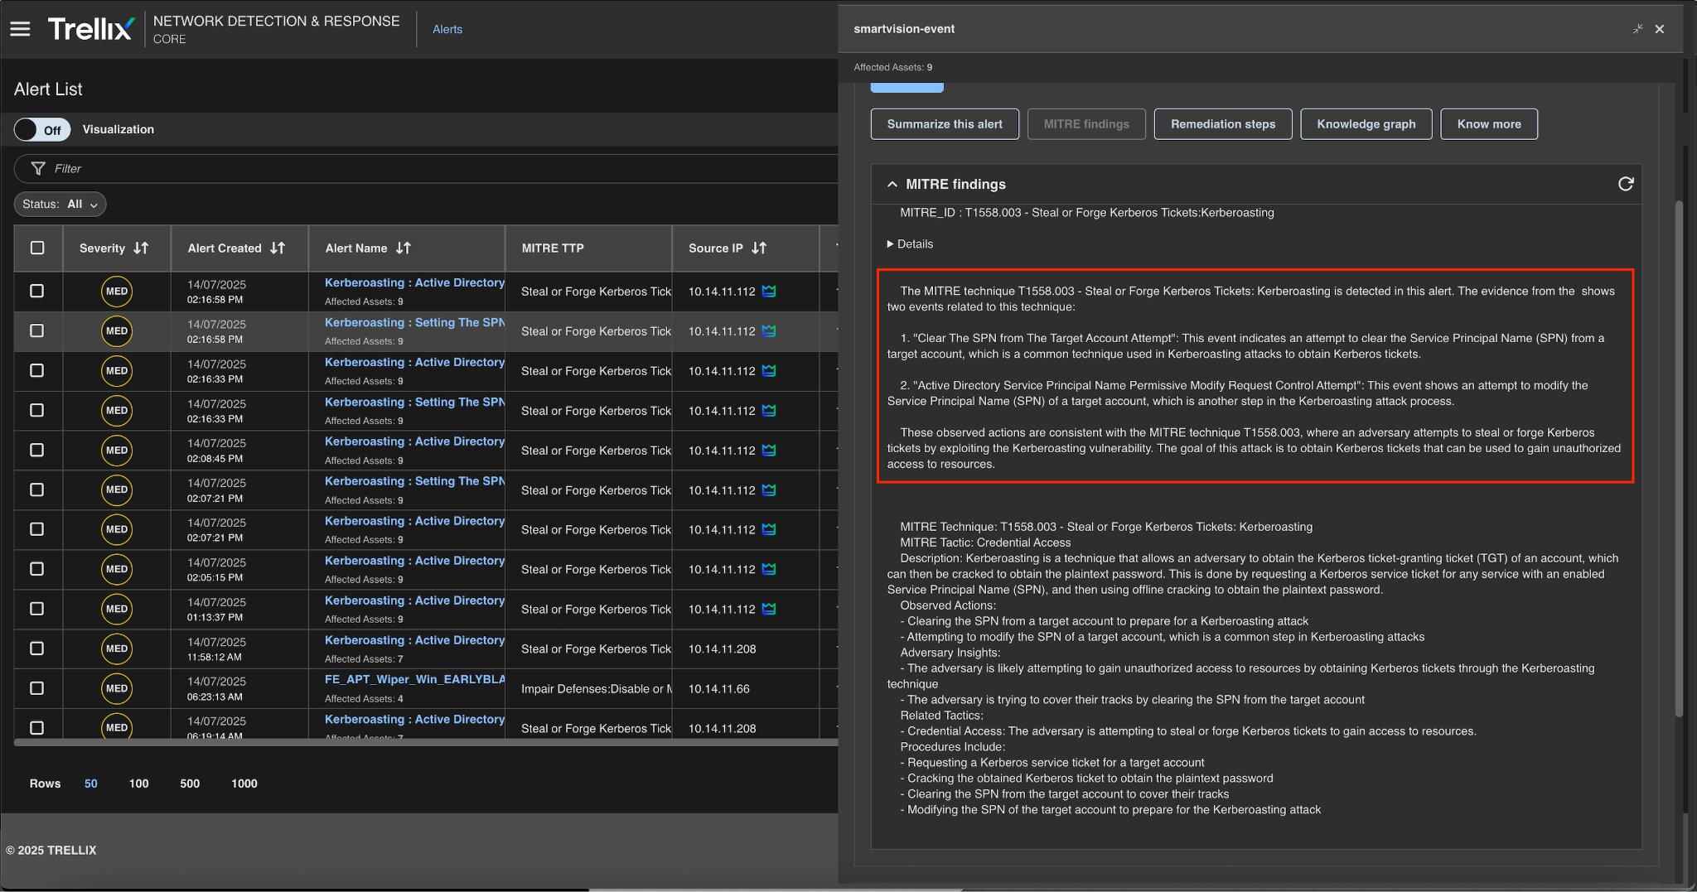Refresh the MITRE findings section

click(x=1625, y=184)
